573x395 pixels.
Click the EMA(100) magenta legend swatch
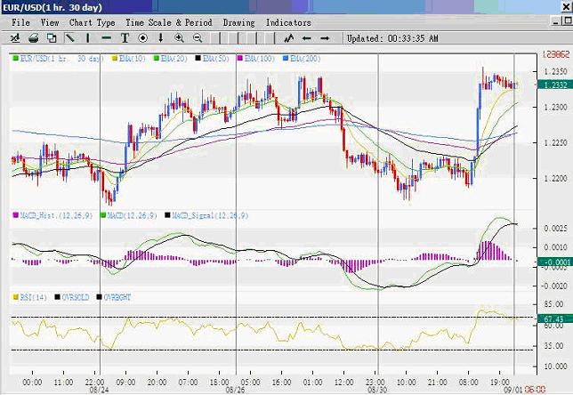click(240, 59)
